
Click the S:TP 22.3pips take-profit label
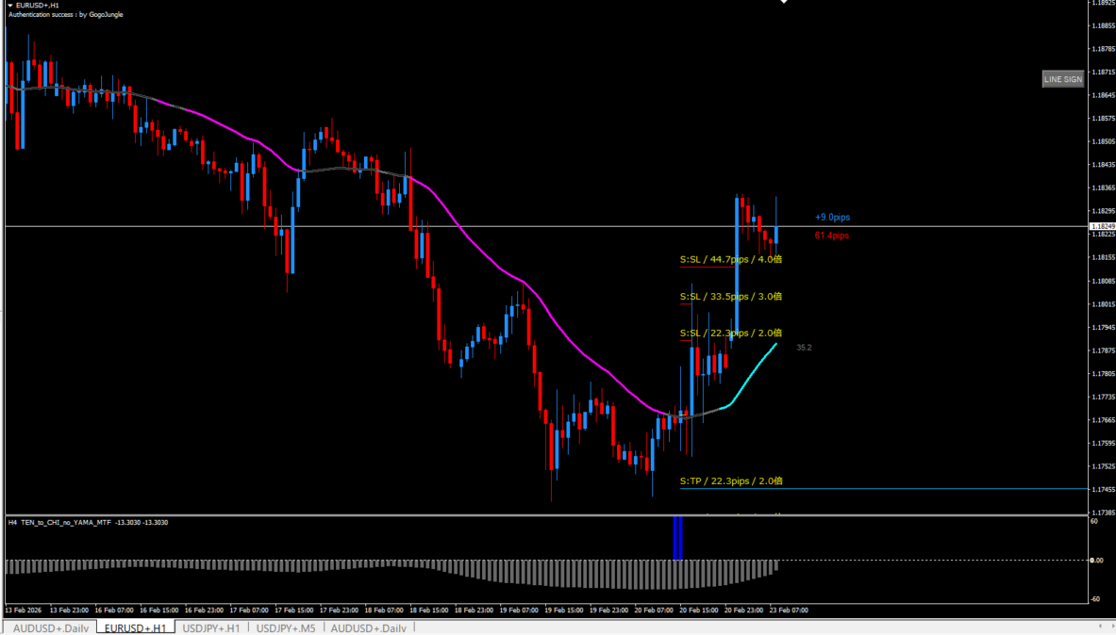pos(731,481)
